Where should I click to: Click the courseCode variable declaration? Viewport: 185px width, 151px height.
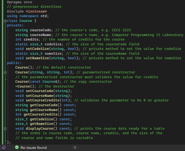click(x=41, y=30)
